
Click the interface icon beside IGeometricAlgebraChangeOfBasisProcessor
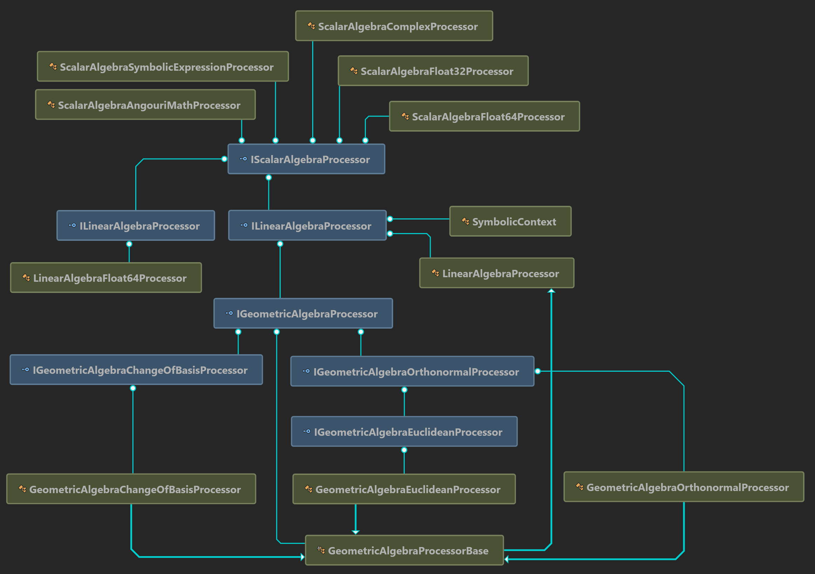(x=26, y=370)
